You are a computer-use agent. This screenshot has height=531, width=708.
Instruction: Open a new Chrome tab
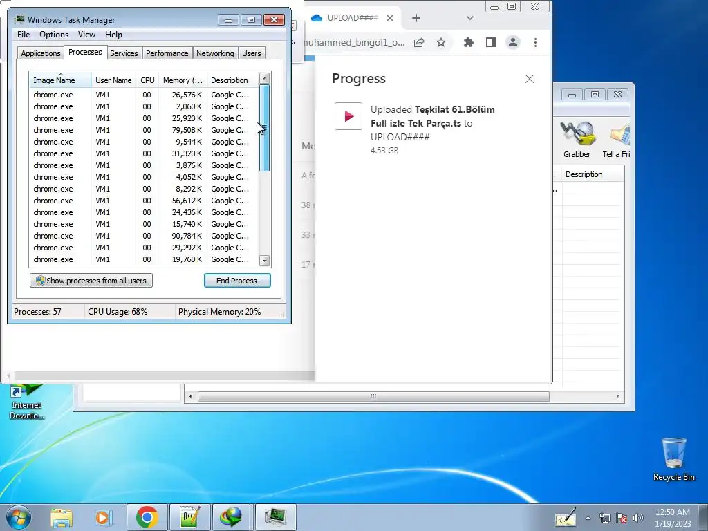[x=416, y=18]
